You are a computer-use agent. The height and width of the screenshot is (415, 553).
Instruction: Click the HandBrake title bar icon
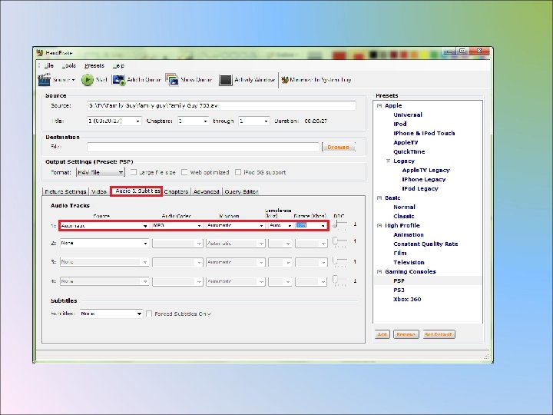tap(40, 52)
